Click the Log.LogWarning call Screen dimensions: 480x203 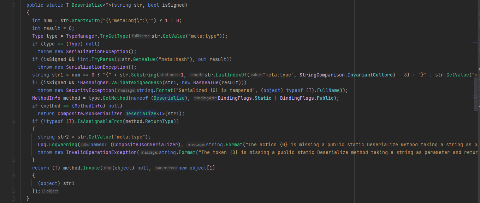(58, 144)
